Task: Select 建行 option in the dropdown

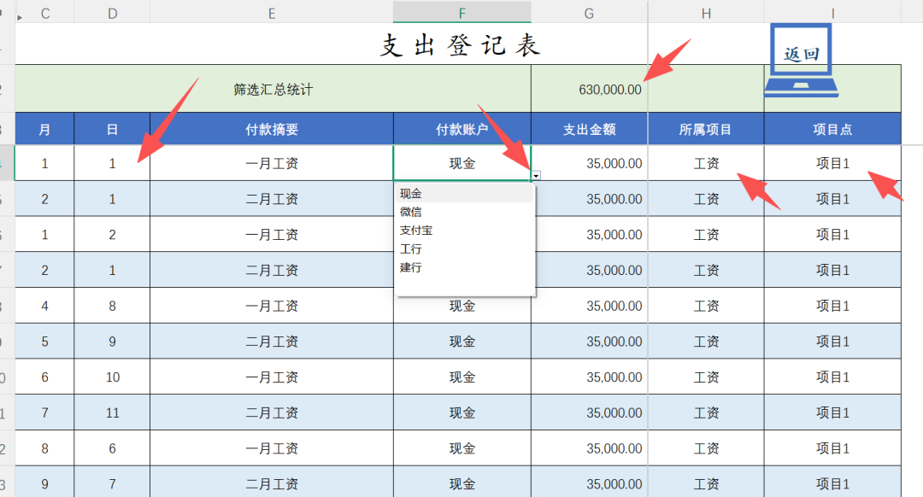Action: pyautogui.click(x=411, y=268)
